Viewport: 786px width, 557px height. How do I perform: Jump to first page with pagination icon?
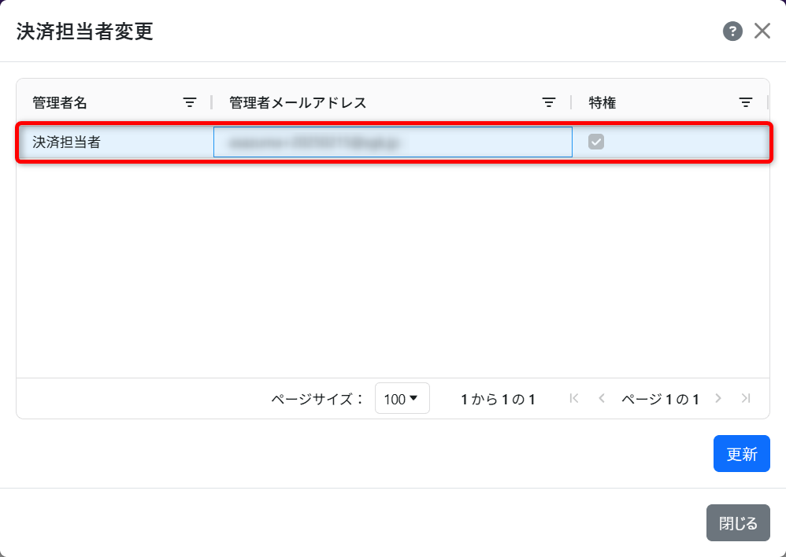point(573,399)
